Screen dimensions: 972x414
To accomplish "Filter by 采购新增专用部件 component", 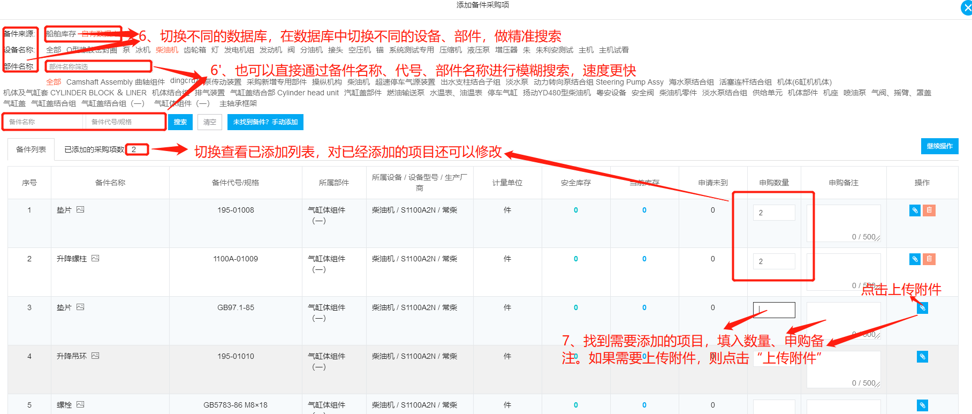I will coord(277,82).
